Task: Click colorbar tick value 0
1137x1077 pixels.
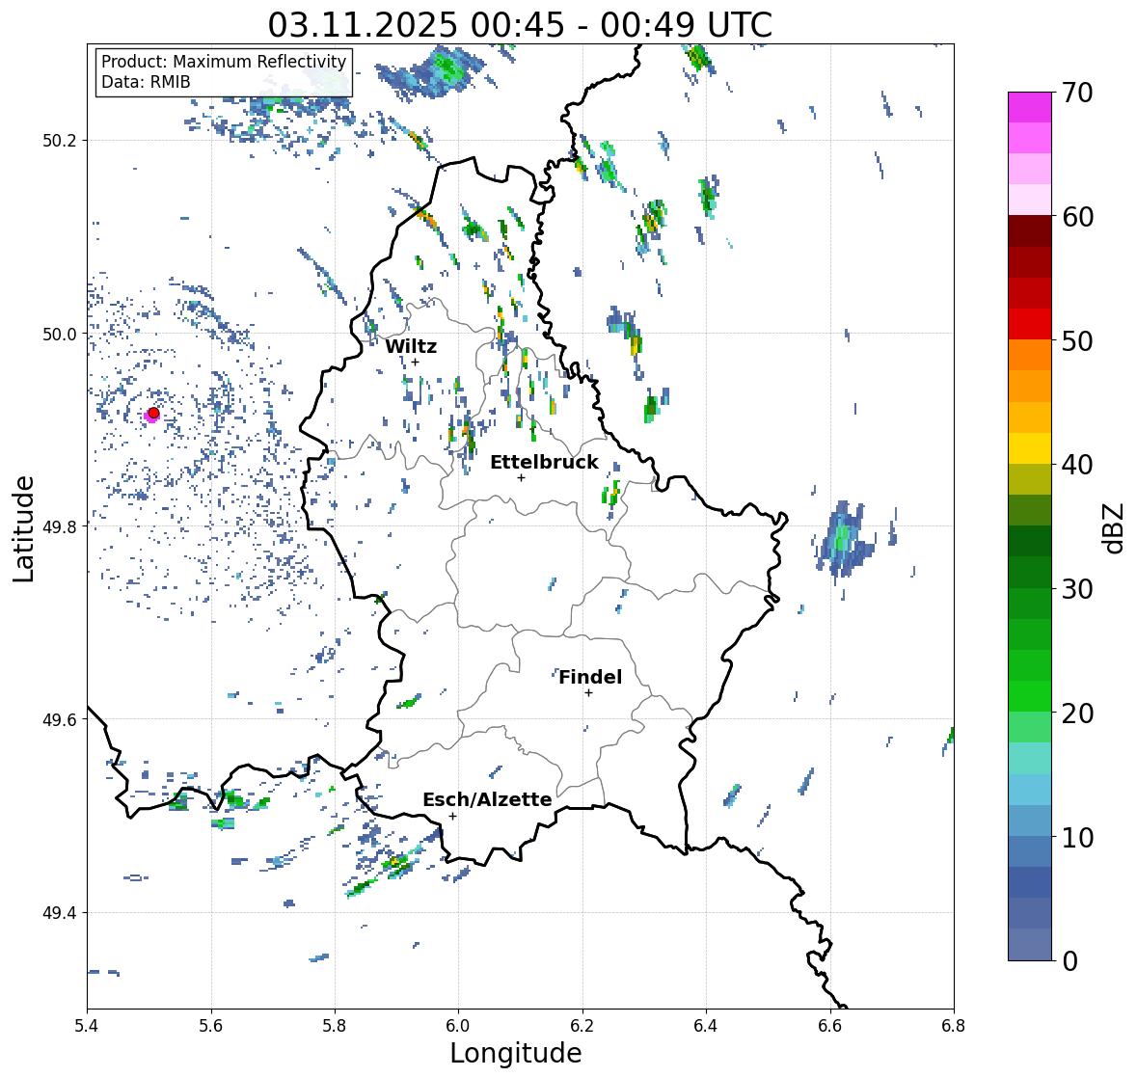Action: tap(1069, 961)
